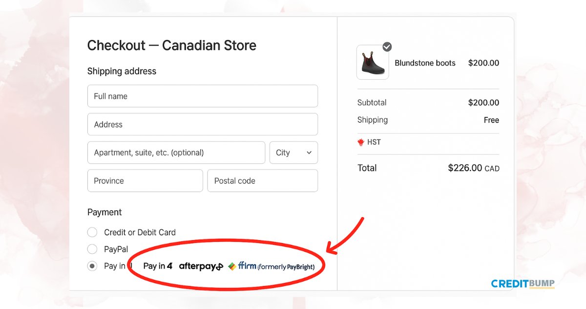Click the Apartment, suite, etc. field
Viewport: 586px width, 309px height.
coord(176,153)
